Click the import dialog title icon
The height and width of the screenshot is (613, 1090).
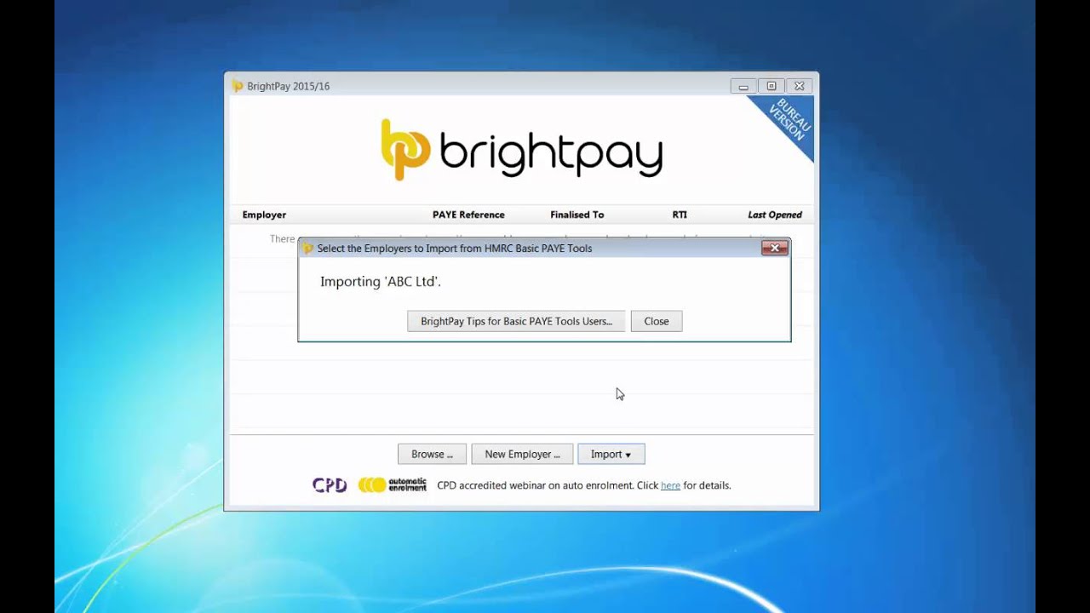click(x=308, y=249)
